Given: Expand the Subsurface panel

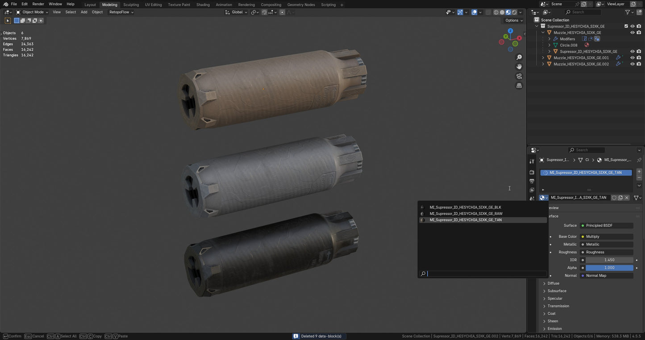Looking at the screenshot, I should (557, 291).
